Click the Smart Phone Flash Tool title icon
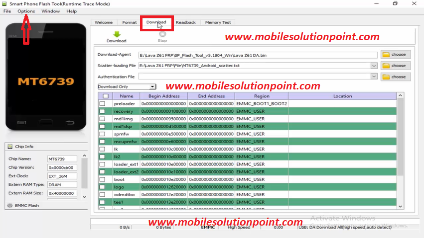Image resolution: width=424 pixels, height=238 pixels. (4, 4)
